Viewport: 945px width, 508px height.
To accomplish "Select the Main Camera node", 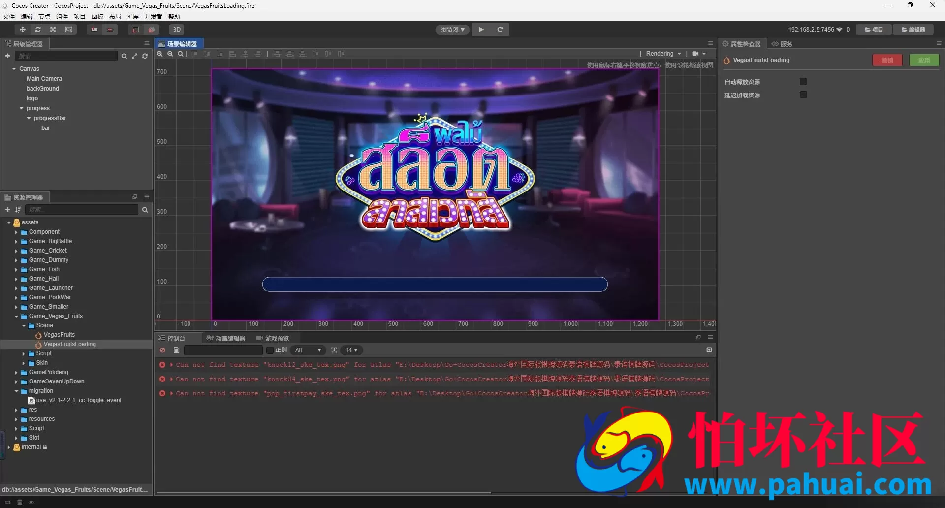I will (x=44, y=79).
